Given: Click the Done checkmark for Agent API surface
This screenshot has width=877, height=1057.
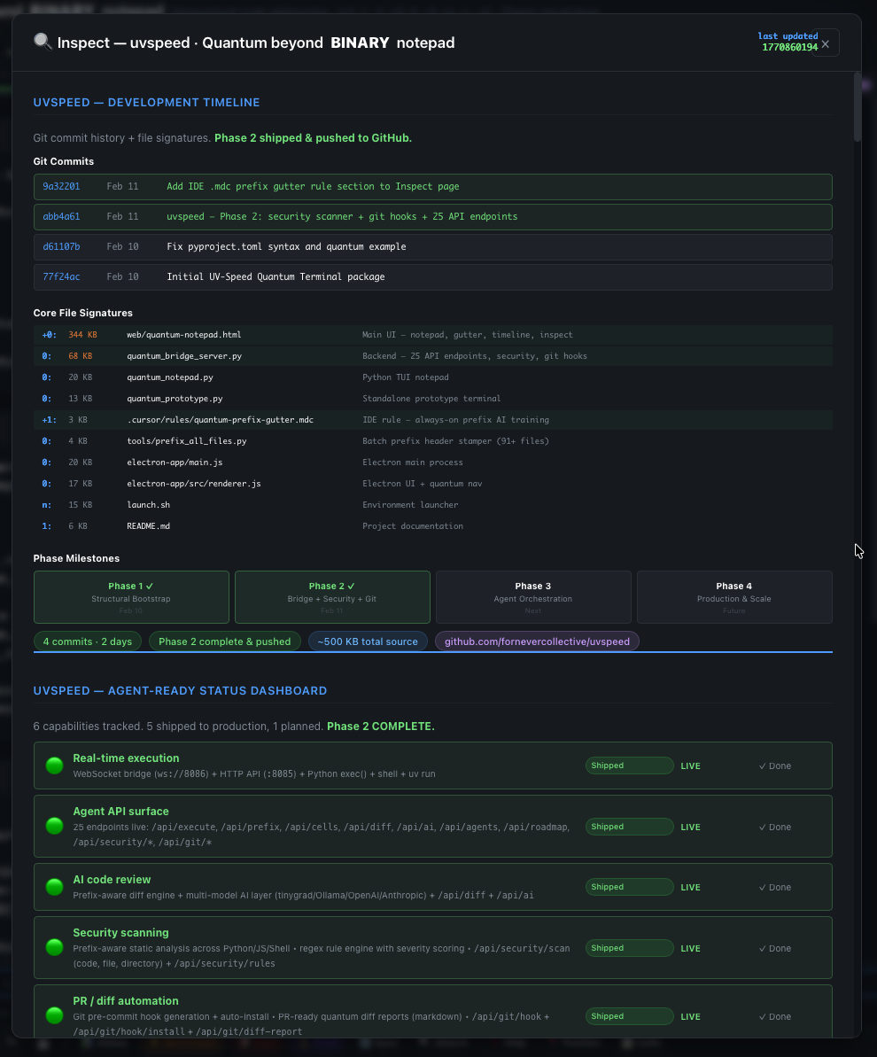Looking at the screenshot, I should coord(774,828).
